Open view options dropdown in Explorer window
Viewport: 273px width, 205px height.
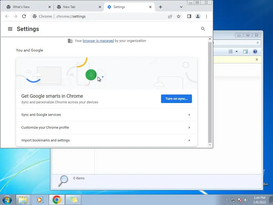[x=237, y=52]
